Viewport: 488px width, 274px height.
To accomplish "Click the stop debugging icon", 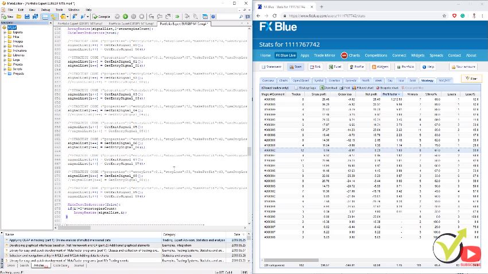I will pos(142,17).
